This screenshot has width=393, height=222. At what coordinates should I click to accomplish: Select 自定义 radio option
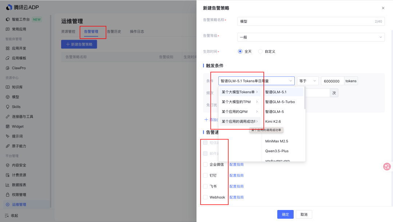[x=261, y=51]
